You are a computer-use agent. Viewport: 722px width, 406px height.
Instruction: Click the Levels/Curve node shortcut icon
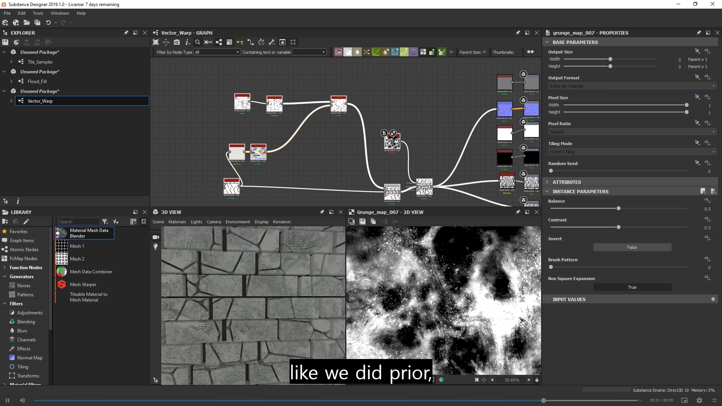(376, 52)
